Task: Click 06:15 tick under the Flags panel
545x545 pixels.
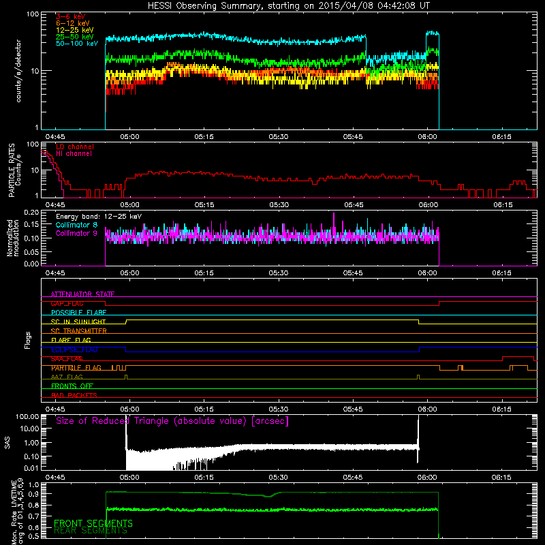Action: pyautogui.click(x=501, y=409)
